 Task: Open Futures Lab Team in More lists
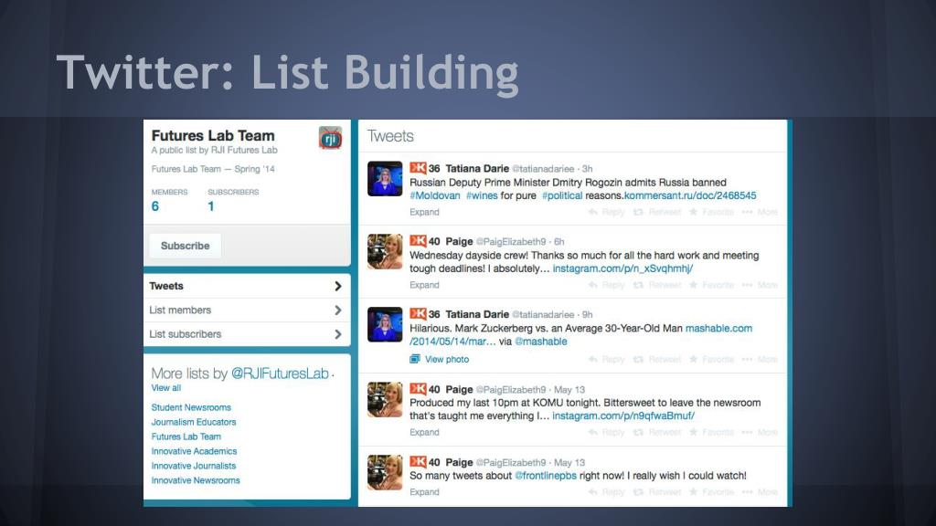click(186, 437)
